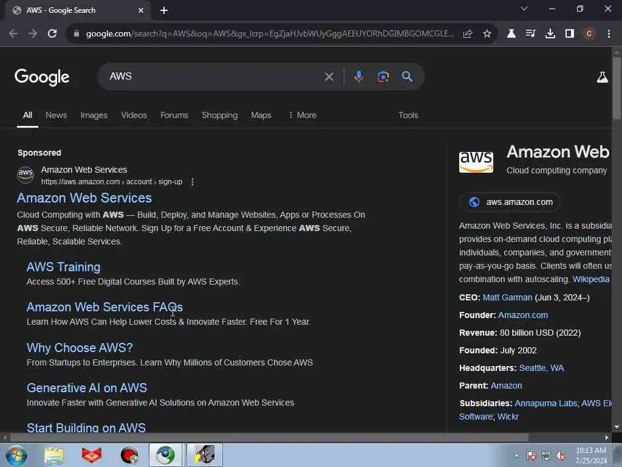
Task: Open media controls icon in toolbar
Action: point(531,34)
